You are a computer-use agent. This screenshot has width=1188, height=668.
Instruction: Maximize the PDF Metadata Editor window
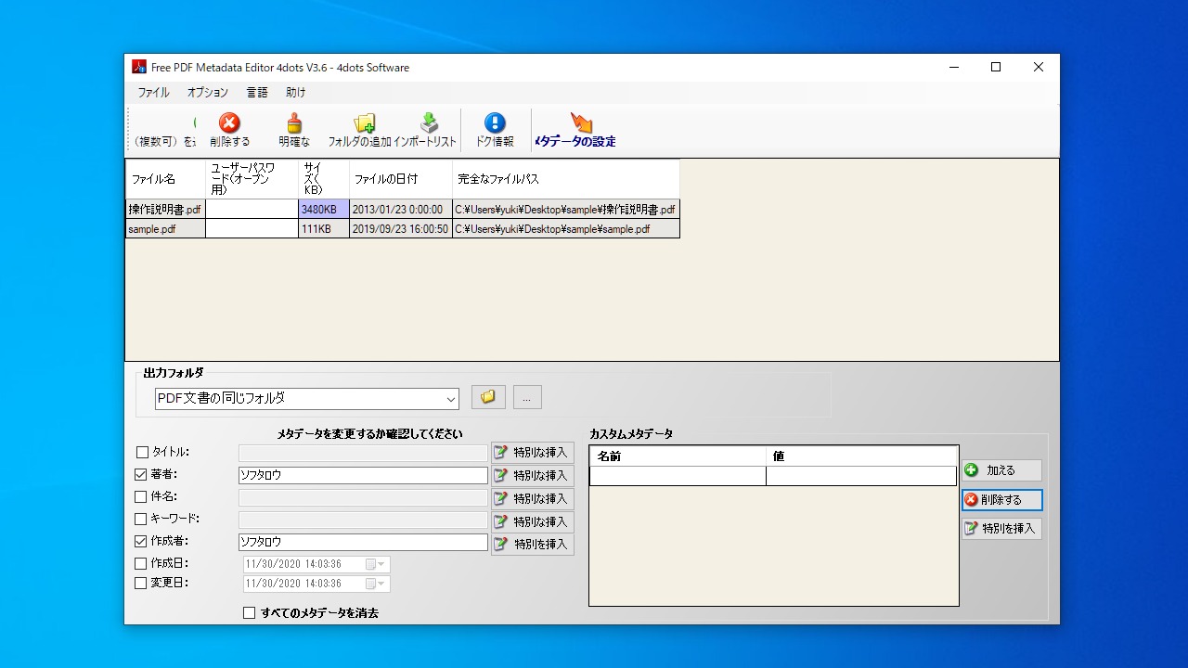996,67
